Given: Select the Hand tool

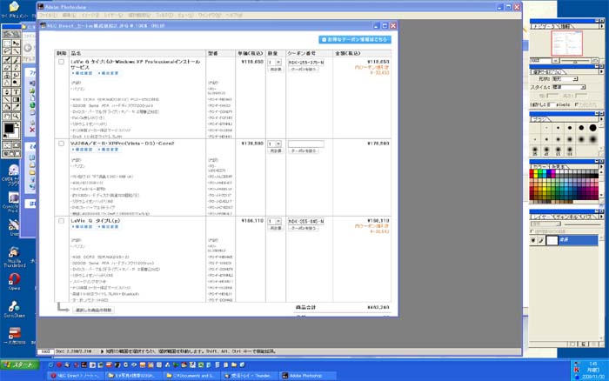Looking at the screenshot, I should click(7, 116).
